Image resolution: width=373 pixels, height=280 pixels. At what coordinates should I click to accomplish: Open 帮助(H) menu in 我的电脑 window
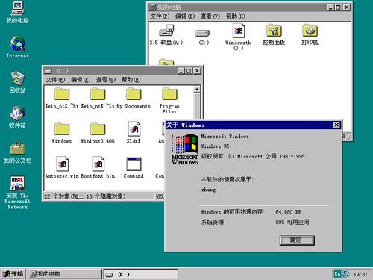(235, 16)
